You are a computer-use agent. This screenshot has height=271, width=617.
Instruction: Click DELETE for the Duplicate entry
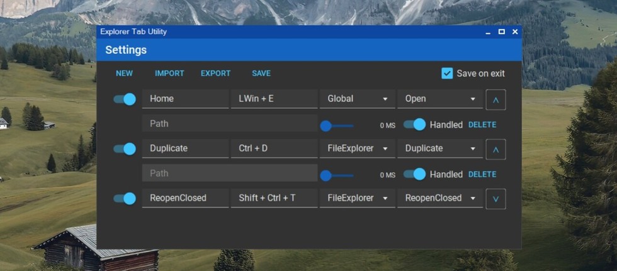click(482, 174)
